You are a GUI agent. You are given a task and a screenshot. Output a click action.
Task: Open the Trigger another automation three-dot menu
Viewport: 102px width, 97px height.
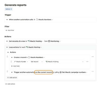93,72
